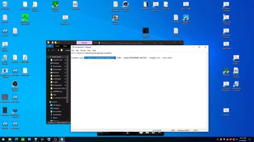This screenshot has width=254, height=142.
Task: Select logs folder in the navigation pane
Action: (55, 95)
